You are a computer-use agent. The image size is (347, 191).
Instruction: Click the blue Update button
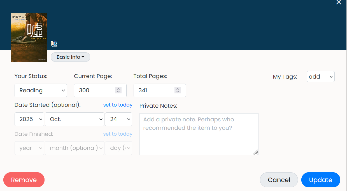[x=320, y=180]
